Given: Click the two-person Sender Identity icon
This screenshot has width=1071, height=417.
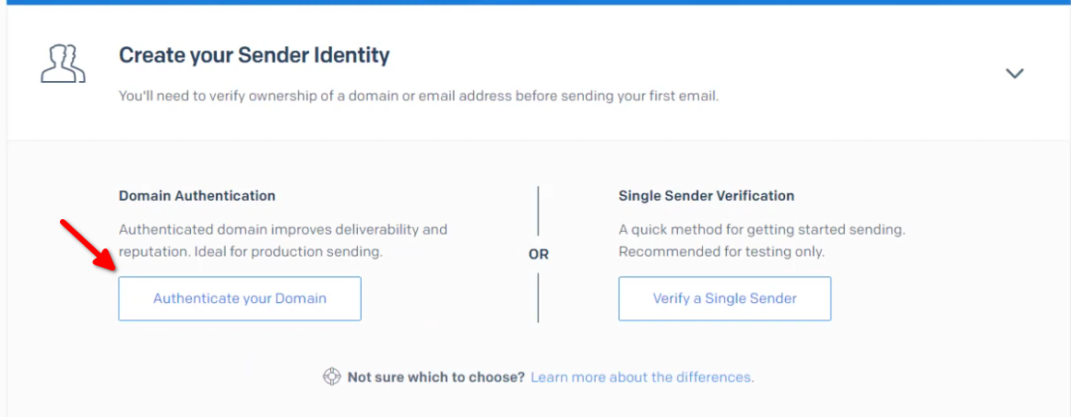Looking at the screenshot, I should pos(63,64).
